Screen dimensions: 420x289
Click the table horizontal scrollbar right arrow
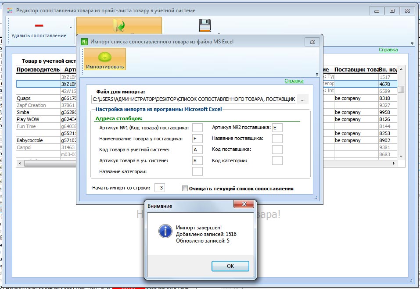point(394,163)
